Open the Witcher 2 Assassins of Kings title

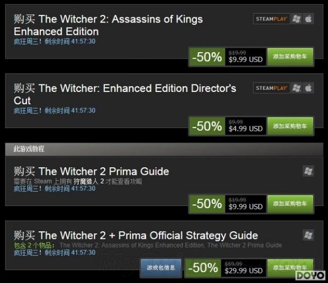pyautogui.click(x=108, y=25)
